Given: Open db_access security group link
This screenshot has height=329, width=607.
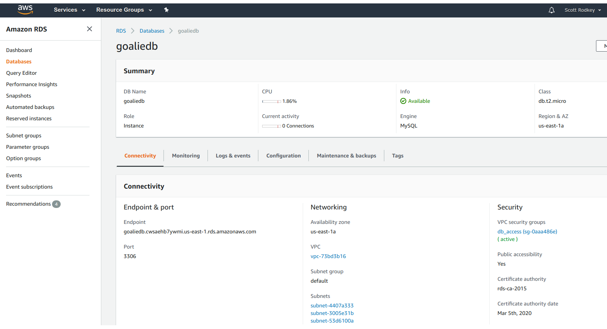Looking at the screenshot, I should [x=527, y=231].
